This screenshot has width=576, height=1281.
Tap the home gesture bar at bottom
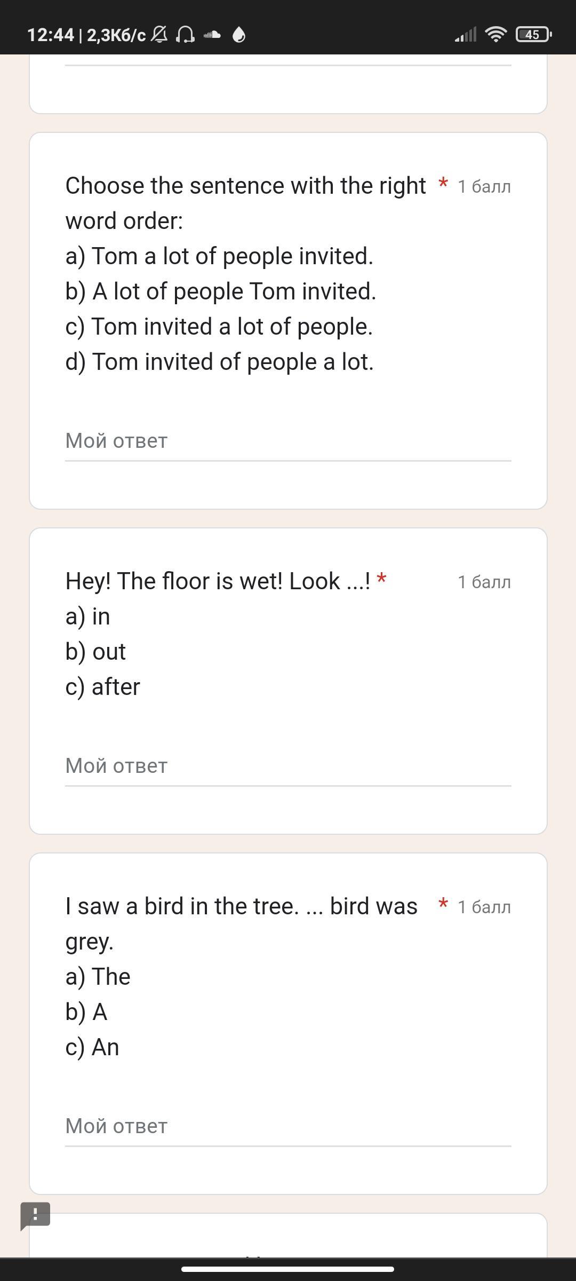288,1269
